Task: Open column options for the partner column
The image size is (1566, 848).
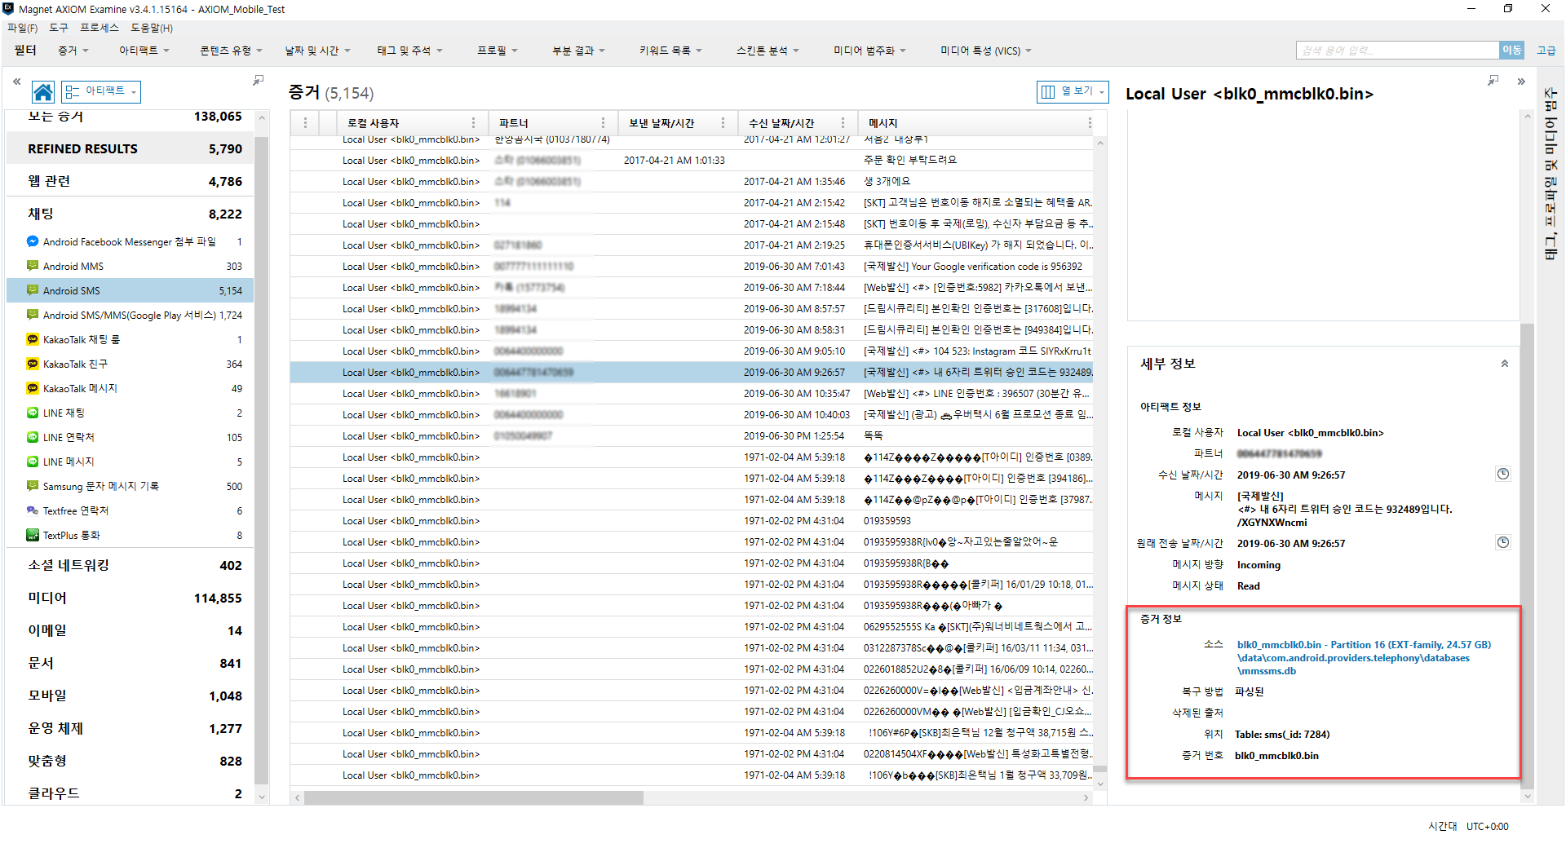Action: tap(603, 123)
